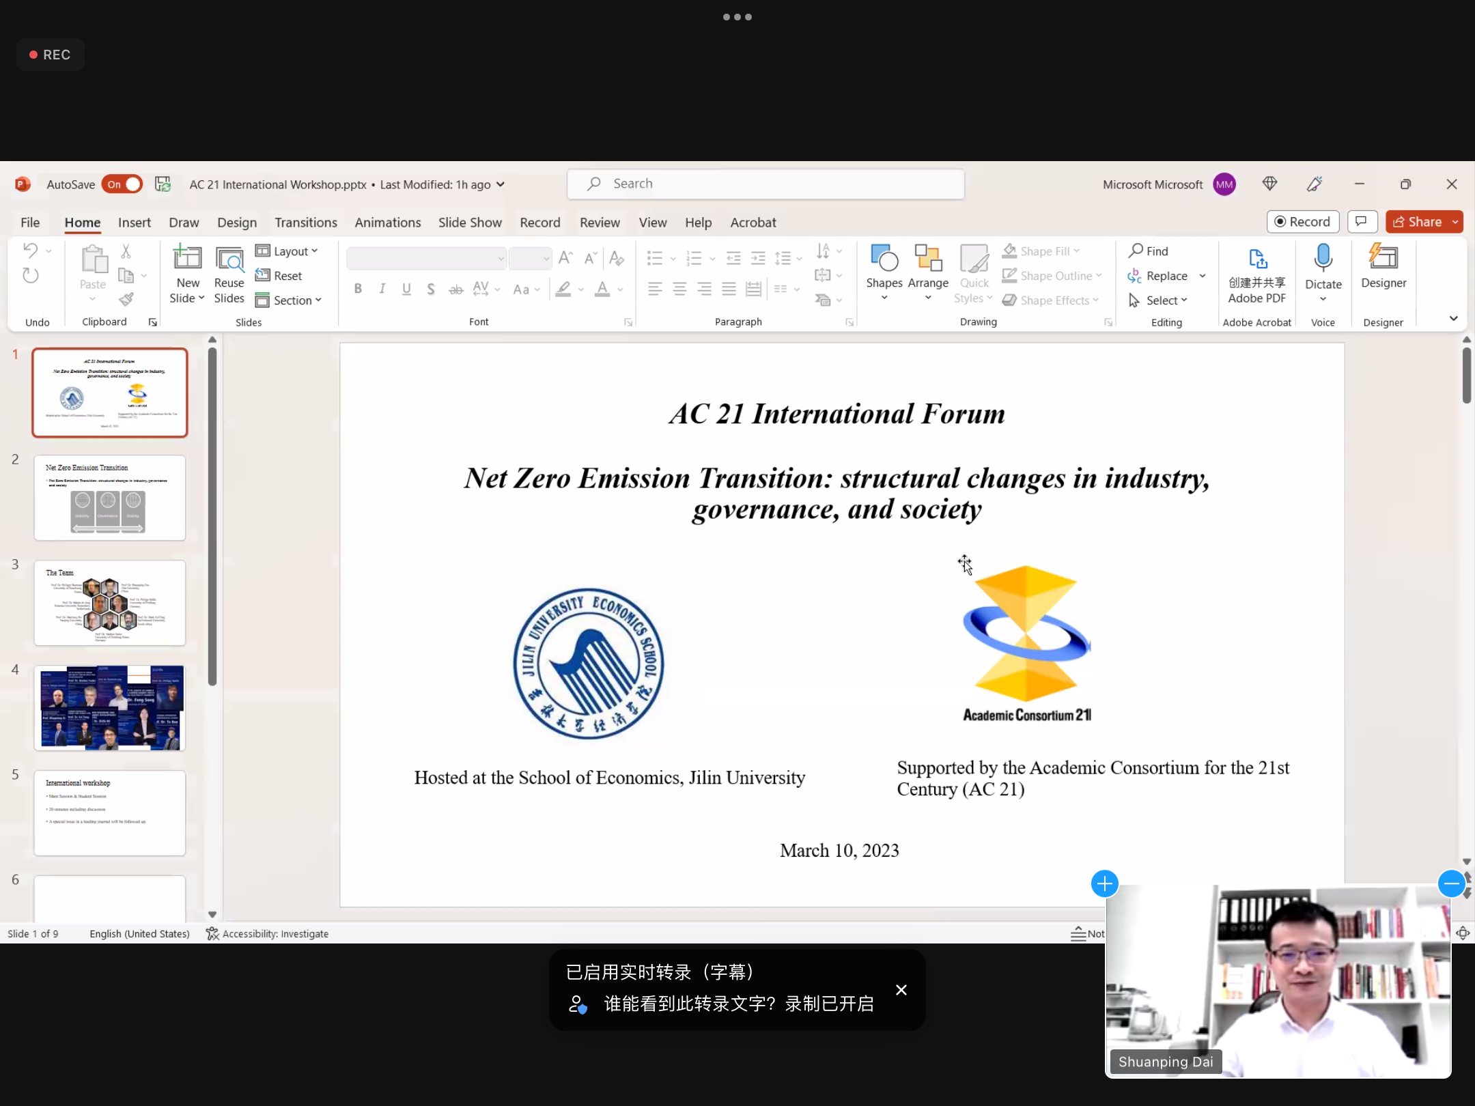Open the Arrange tool
Viewport: 1475px width, 1106px height.
pyautogui.click(x=927, y=260)
